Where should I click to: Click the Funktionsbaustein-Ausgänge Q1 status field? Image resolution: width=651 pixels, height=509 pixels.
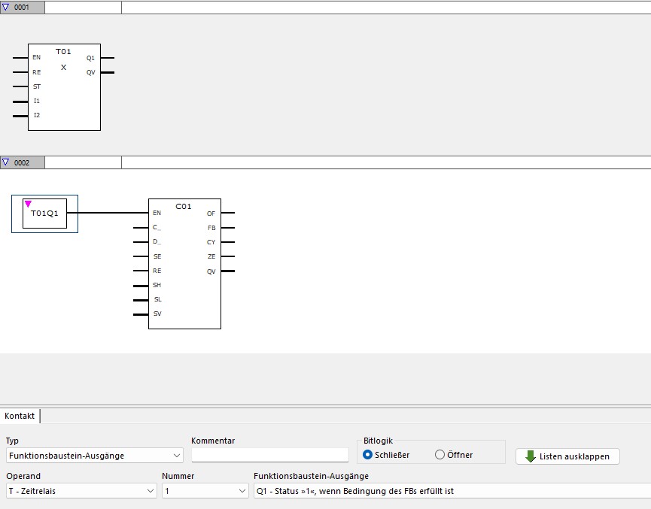450,491
